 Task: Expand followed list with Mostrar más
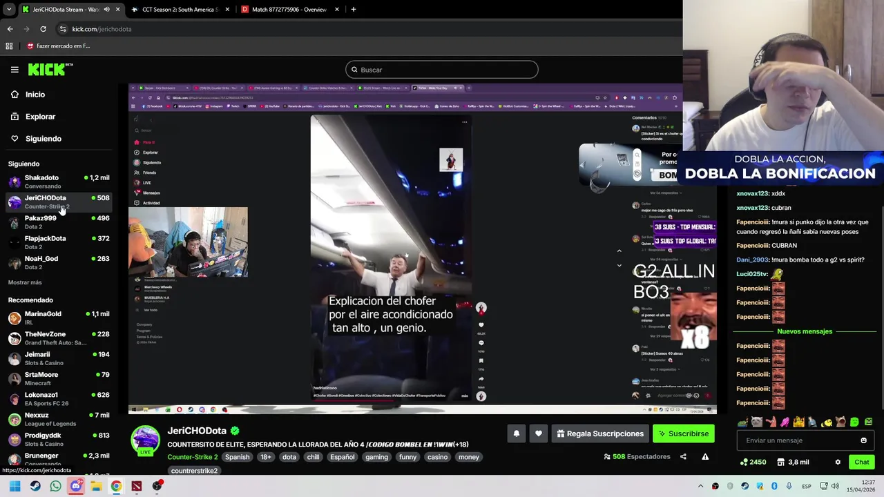pyautogui.click(x=25, y=282)
